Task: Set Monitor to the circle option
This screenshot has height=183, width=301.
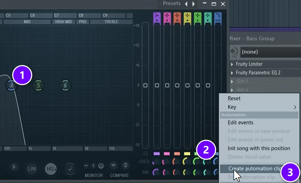Action: [101, 166]
